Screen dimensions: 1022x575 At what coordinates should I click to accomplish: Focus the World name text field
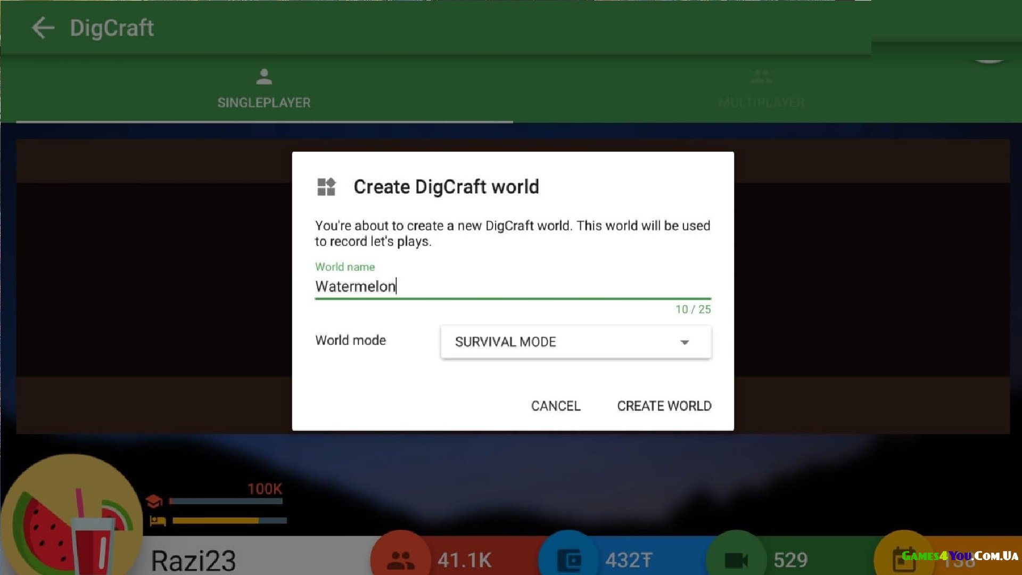[512, 286]
